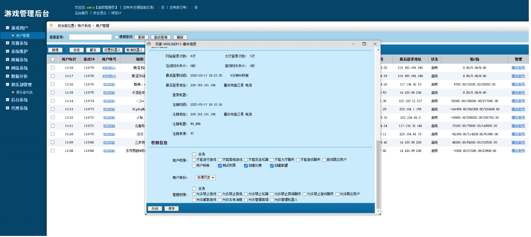Screen dimensions: 531x237
Task: Click the dialog's vertical scrollbar thumb
Action: [x=378, y=175]
